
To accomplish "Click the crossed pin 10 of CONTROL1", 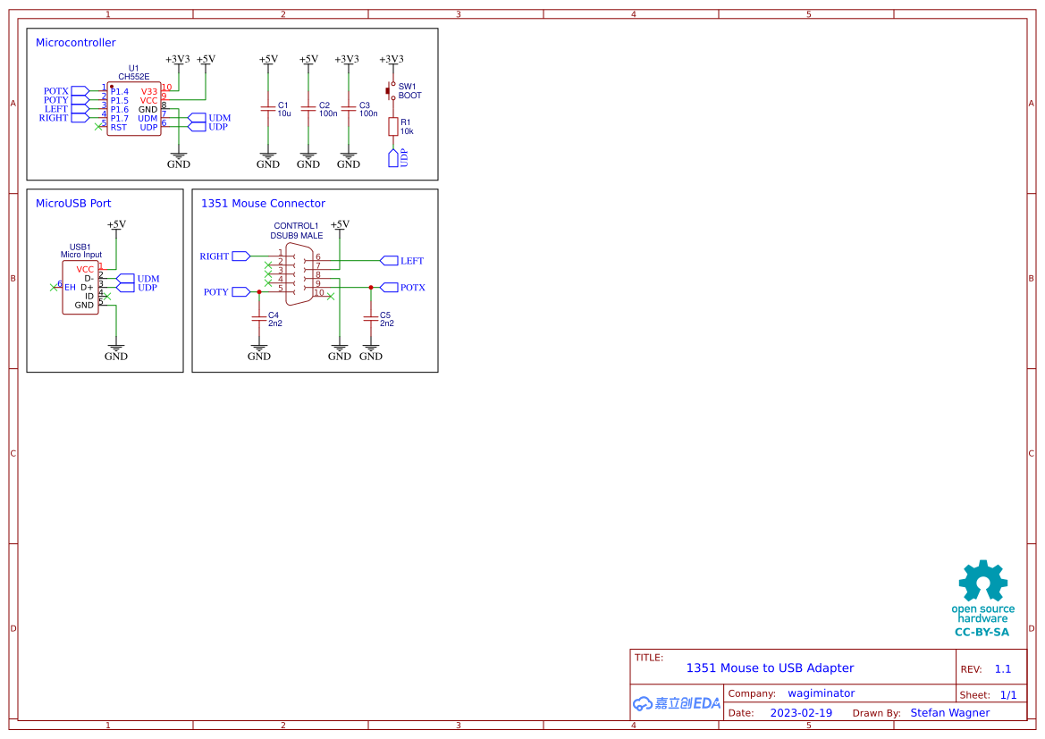I will click(x=331, y=297).
